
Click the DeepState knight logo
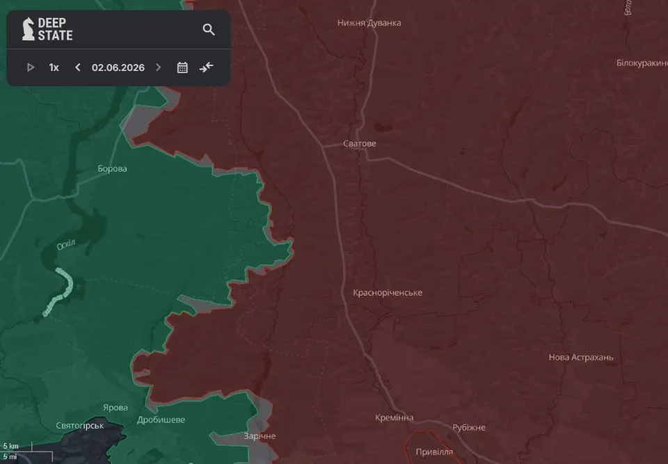point(28,29)
